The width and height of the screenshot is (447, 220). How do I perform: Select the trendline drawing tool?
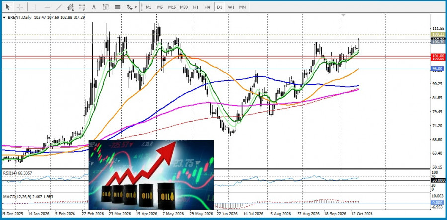click(x=59, y=7)
